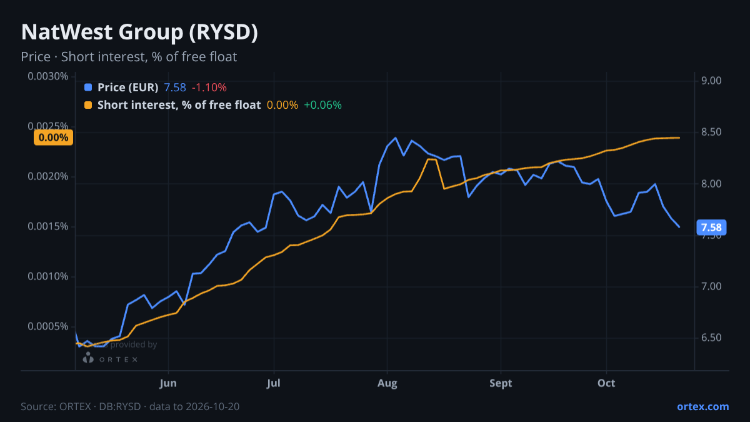Click the 8.50 right axis label
750x422 pixels.
coord(711,132)
